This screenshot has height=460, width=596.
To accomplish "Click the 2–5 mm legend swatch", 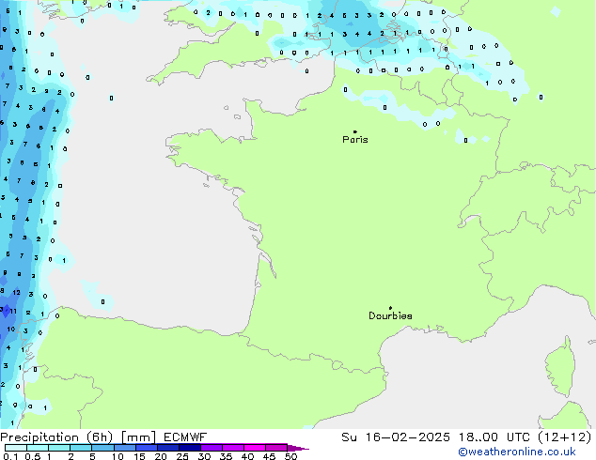I will (81, 448).
